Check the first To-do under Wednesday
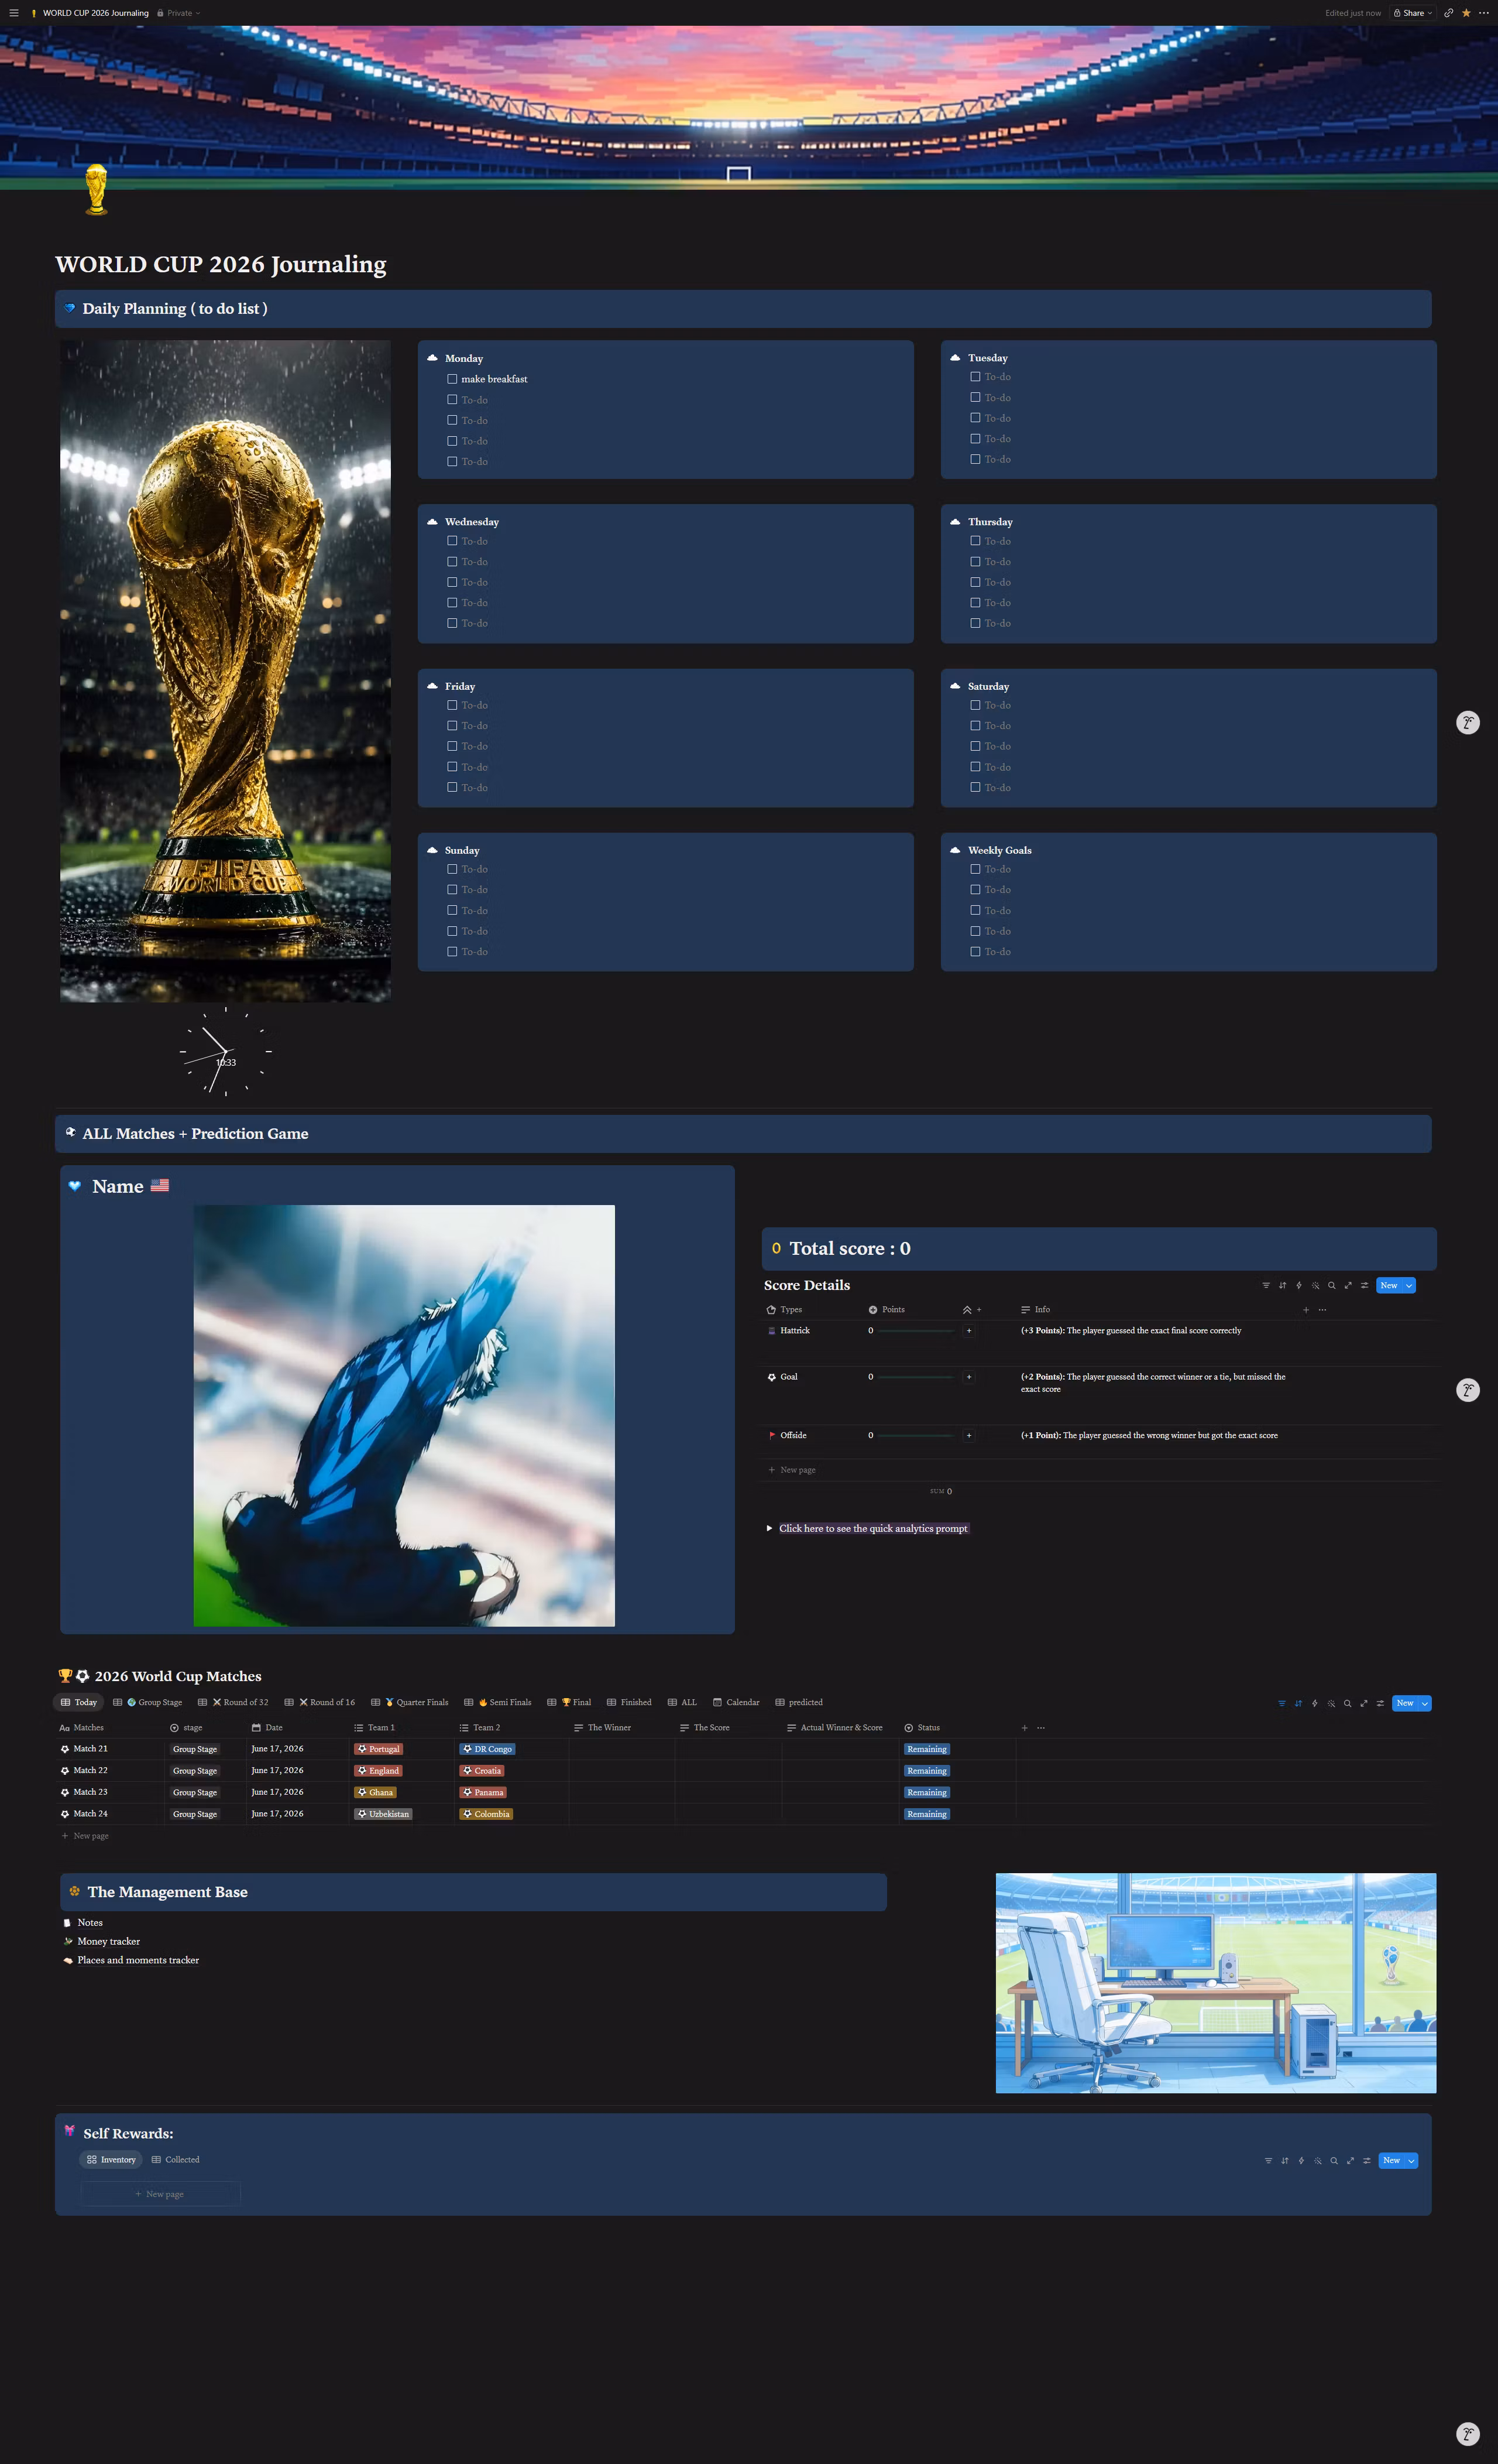 452,541
